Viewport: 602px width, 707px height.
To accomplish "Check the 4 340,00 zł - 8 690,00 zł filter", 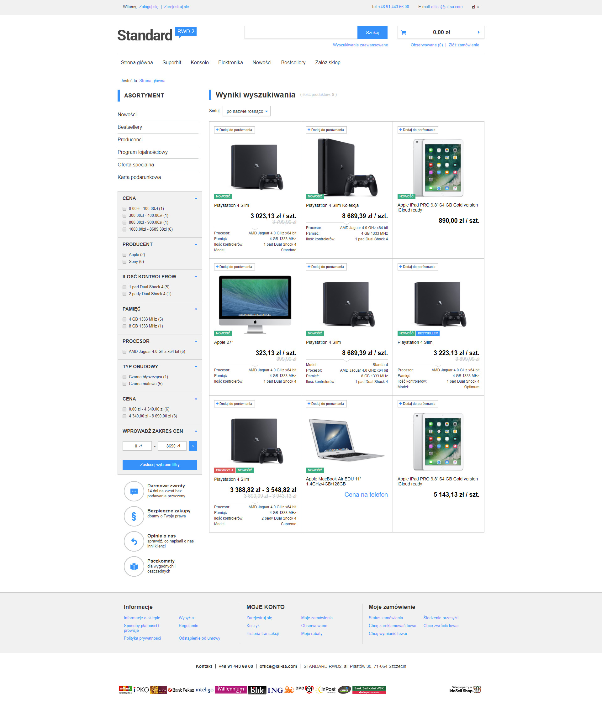I will tap(124, 416).
